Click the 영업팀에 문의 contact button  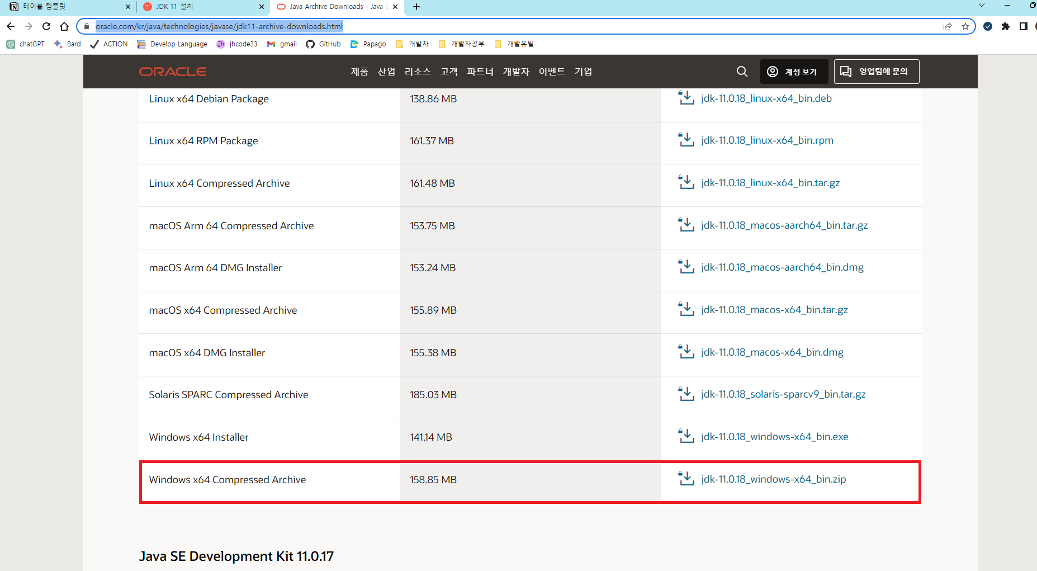point(877,72)
